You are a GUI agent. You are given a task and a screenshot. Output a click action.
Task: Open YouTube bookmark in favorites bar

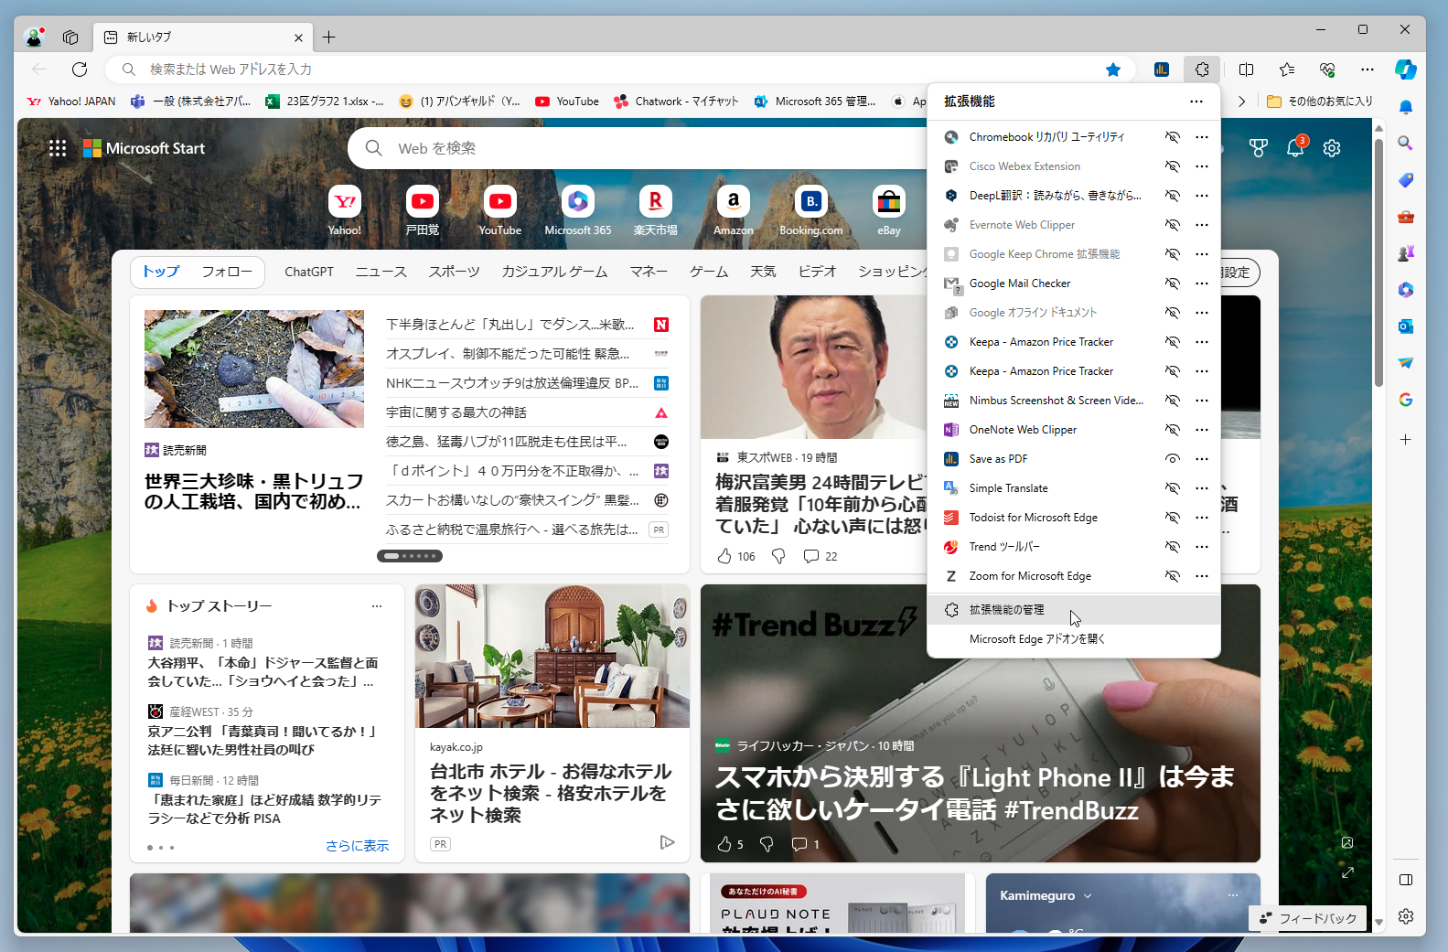pyautogui.click(x=567, y=102)
